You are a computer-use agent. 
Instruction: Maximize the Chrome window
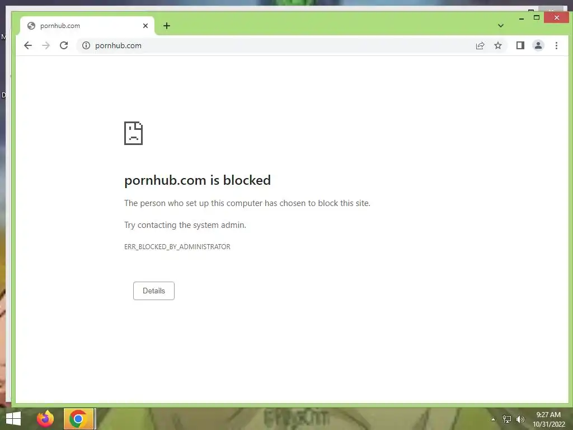pyautogui.click(x=537, y=17)
